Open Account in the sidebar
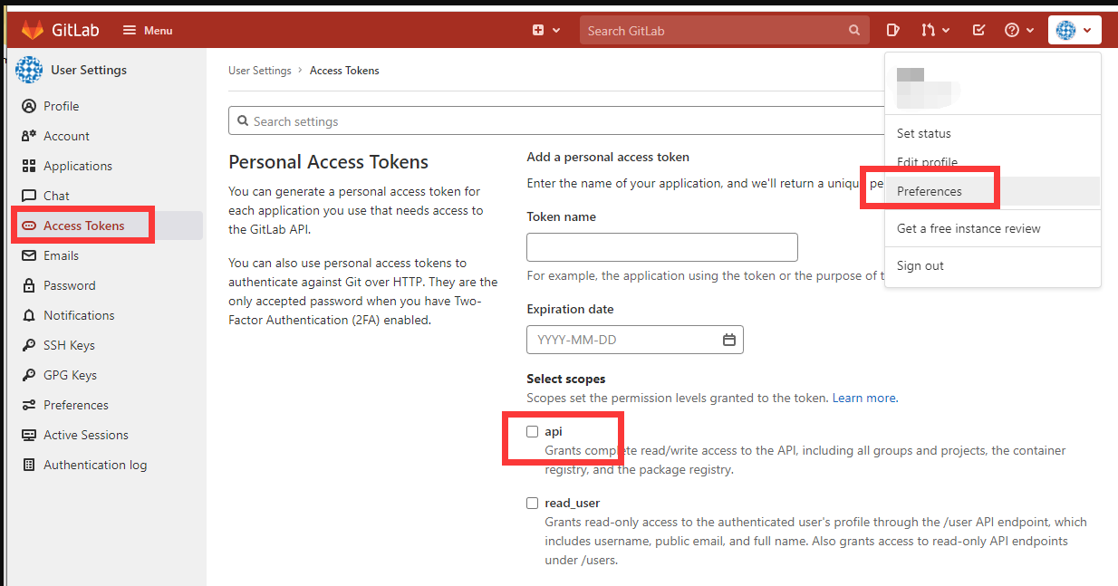This screenshot has width=1118, height=586. [x=67, y=136]
